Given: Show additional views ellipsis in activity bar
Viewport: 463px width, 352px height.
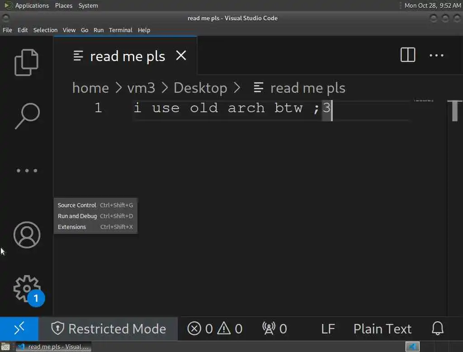Looking at the screenshot, I should (27, 171).
